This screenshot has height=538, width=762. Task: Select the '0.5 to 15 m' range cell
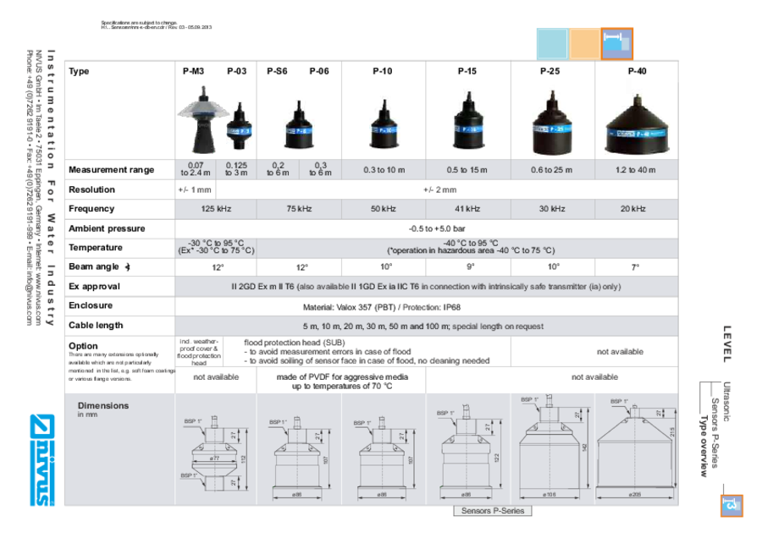click(x=467, y=170)
